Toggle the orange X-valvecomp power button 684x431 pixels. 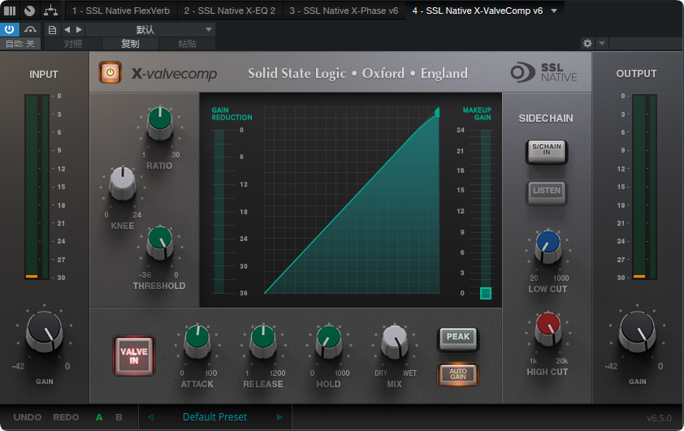pyautogui.click(x=110, y=72)
